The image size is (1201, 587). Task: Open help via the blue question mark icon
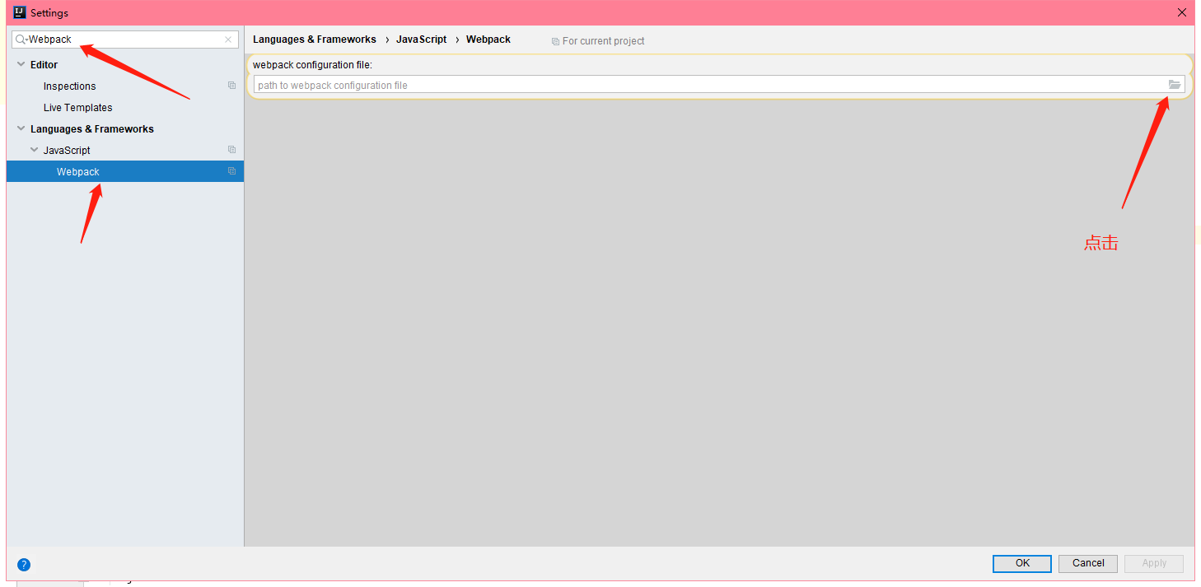(x=24, y=565)
